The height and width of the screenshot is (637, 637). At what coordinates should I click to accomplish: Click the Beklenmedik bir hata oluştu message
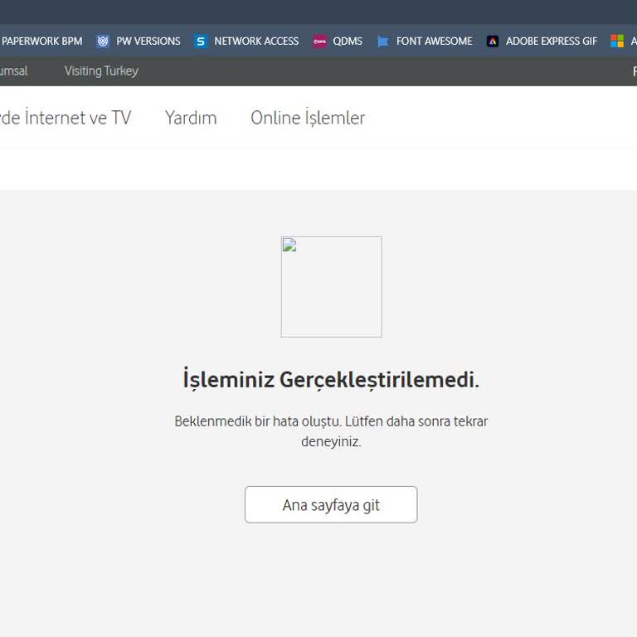(x=331, y=431)
